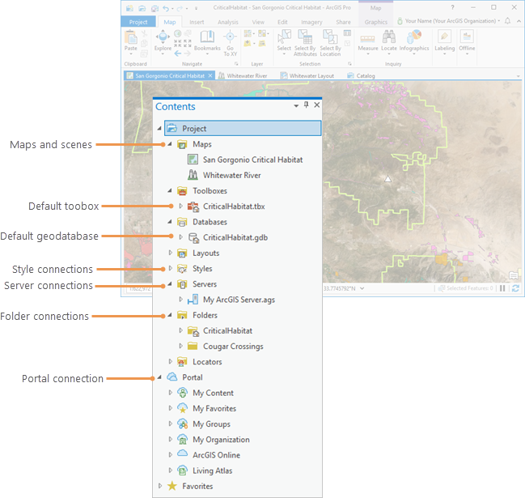Click the help question mark
Screen dimensions: 525x498
click(453, 7)
